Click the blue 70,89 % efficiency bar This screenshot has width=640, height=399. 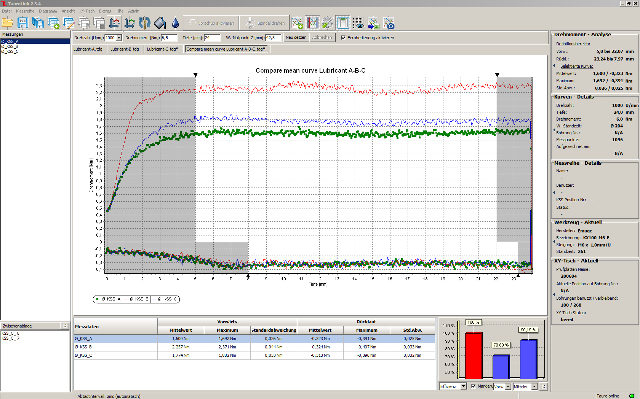point(501,367)
